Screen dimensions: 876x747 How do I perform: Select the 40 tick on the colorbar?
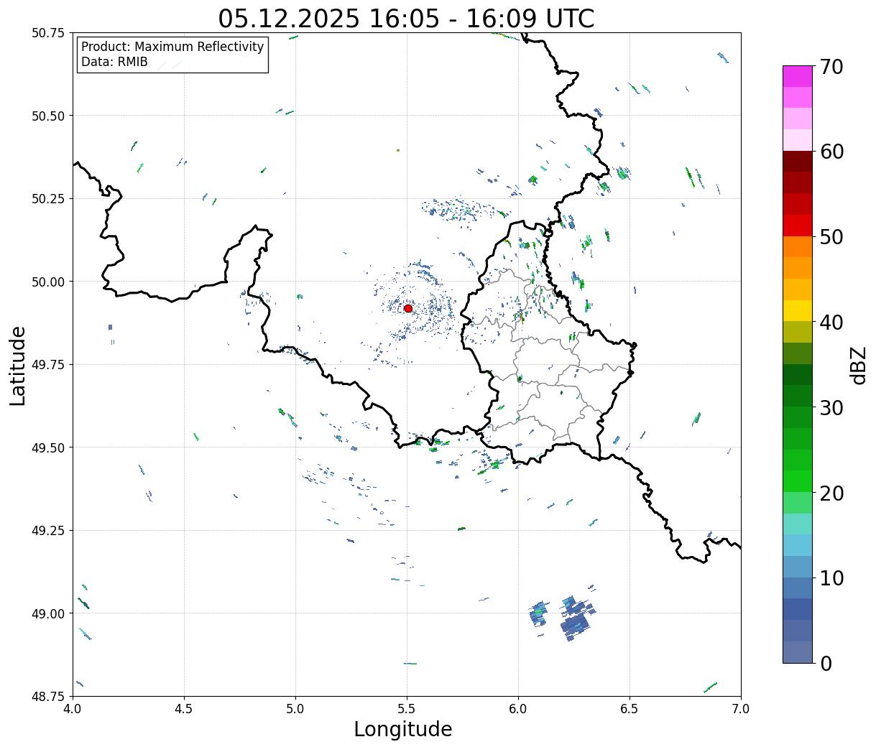coord(831,323)
